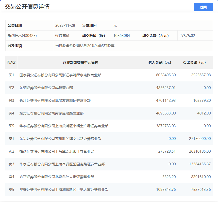Click 方正证券 北京阜外大街营业部 entry
Viewport: 218px width, 202px height.
[57, 177]
